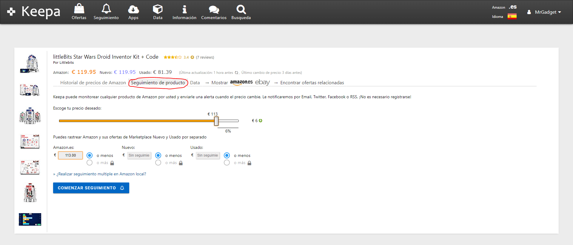The image size is (573, 245).
Task: Select Amazon.es 'o más' radio button
Action: [x=90, y=163]
